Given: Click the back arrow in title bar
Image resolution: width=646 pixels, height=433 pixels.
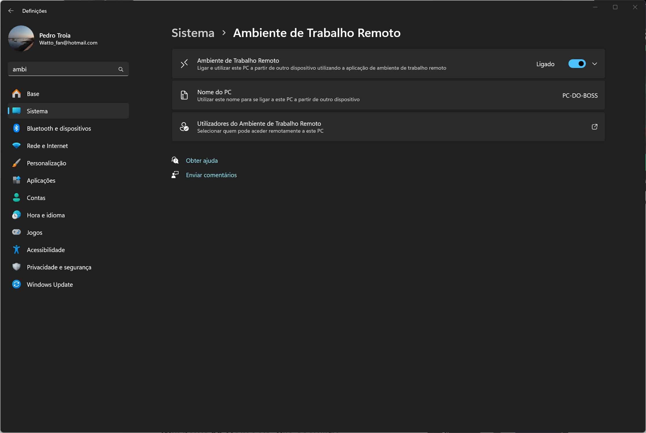Looking at the screenshot, I should (x=11, y=11).
